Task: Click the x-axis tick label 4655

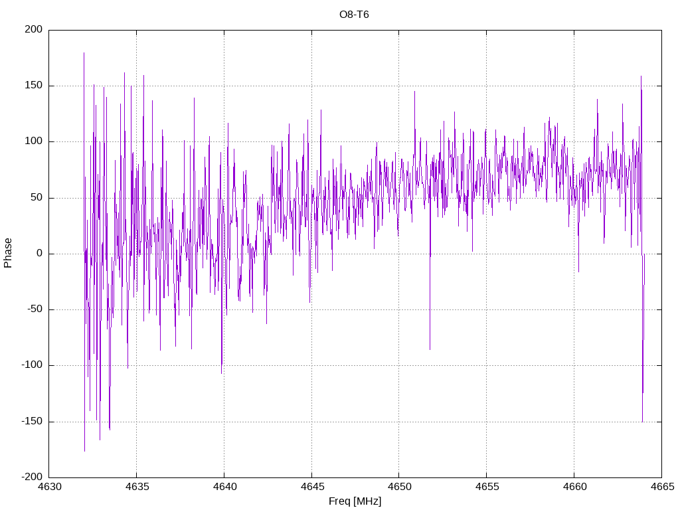Action: point(487,487)
